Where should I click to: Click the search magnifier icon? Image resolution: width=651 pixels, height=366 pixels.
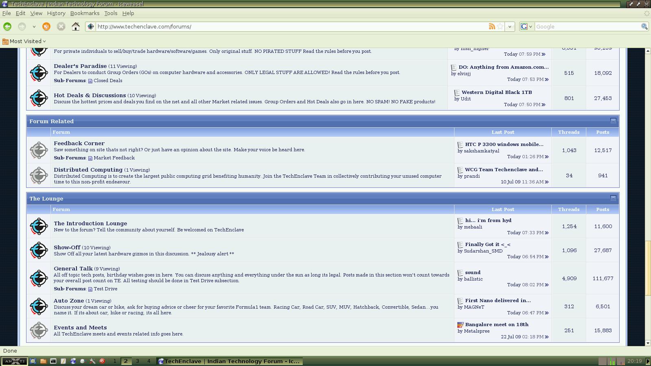[x=644, y=26]
